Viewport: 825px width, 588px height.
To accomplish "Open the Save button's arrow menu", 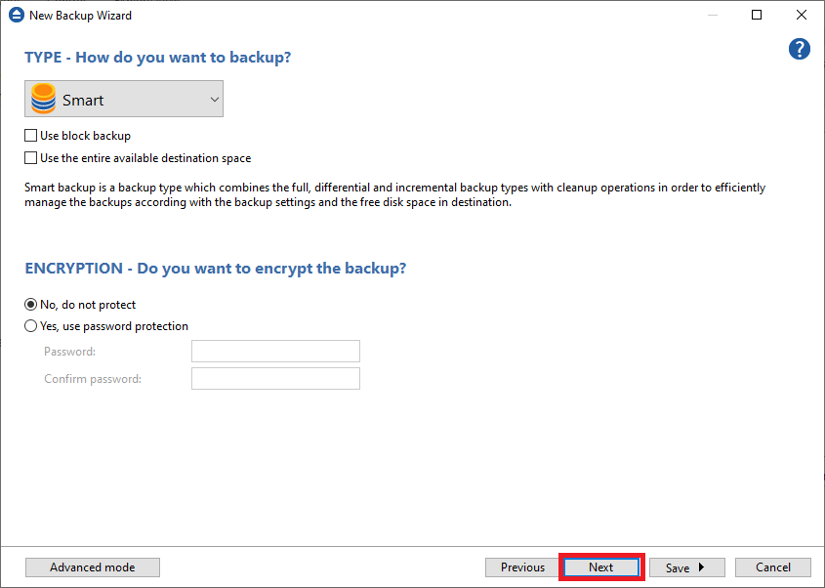I will (x=701, y=567).
